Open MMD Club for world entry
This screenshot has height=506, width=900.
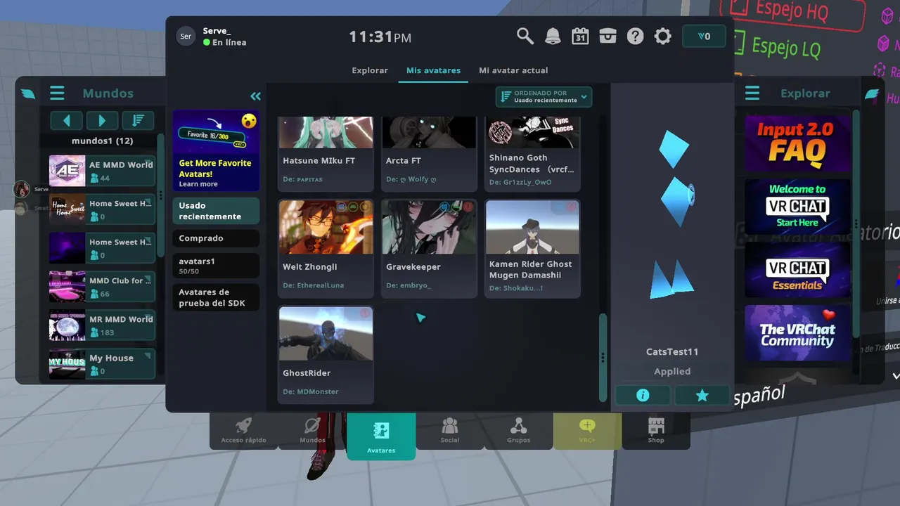tap(102, 287)
